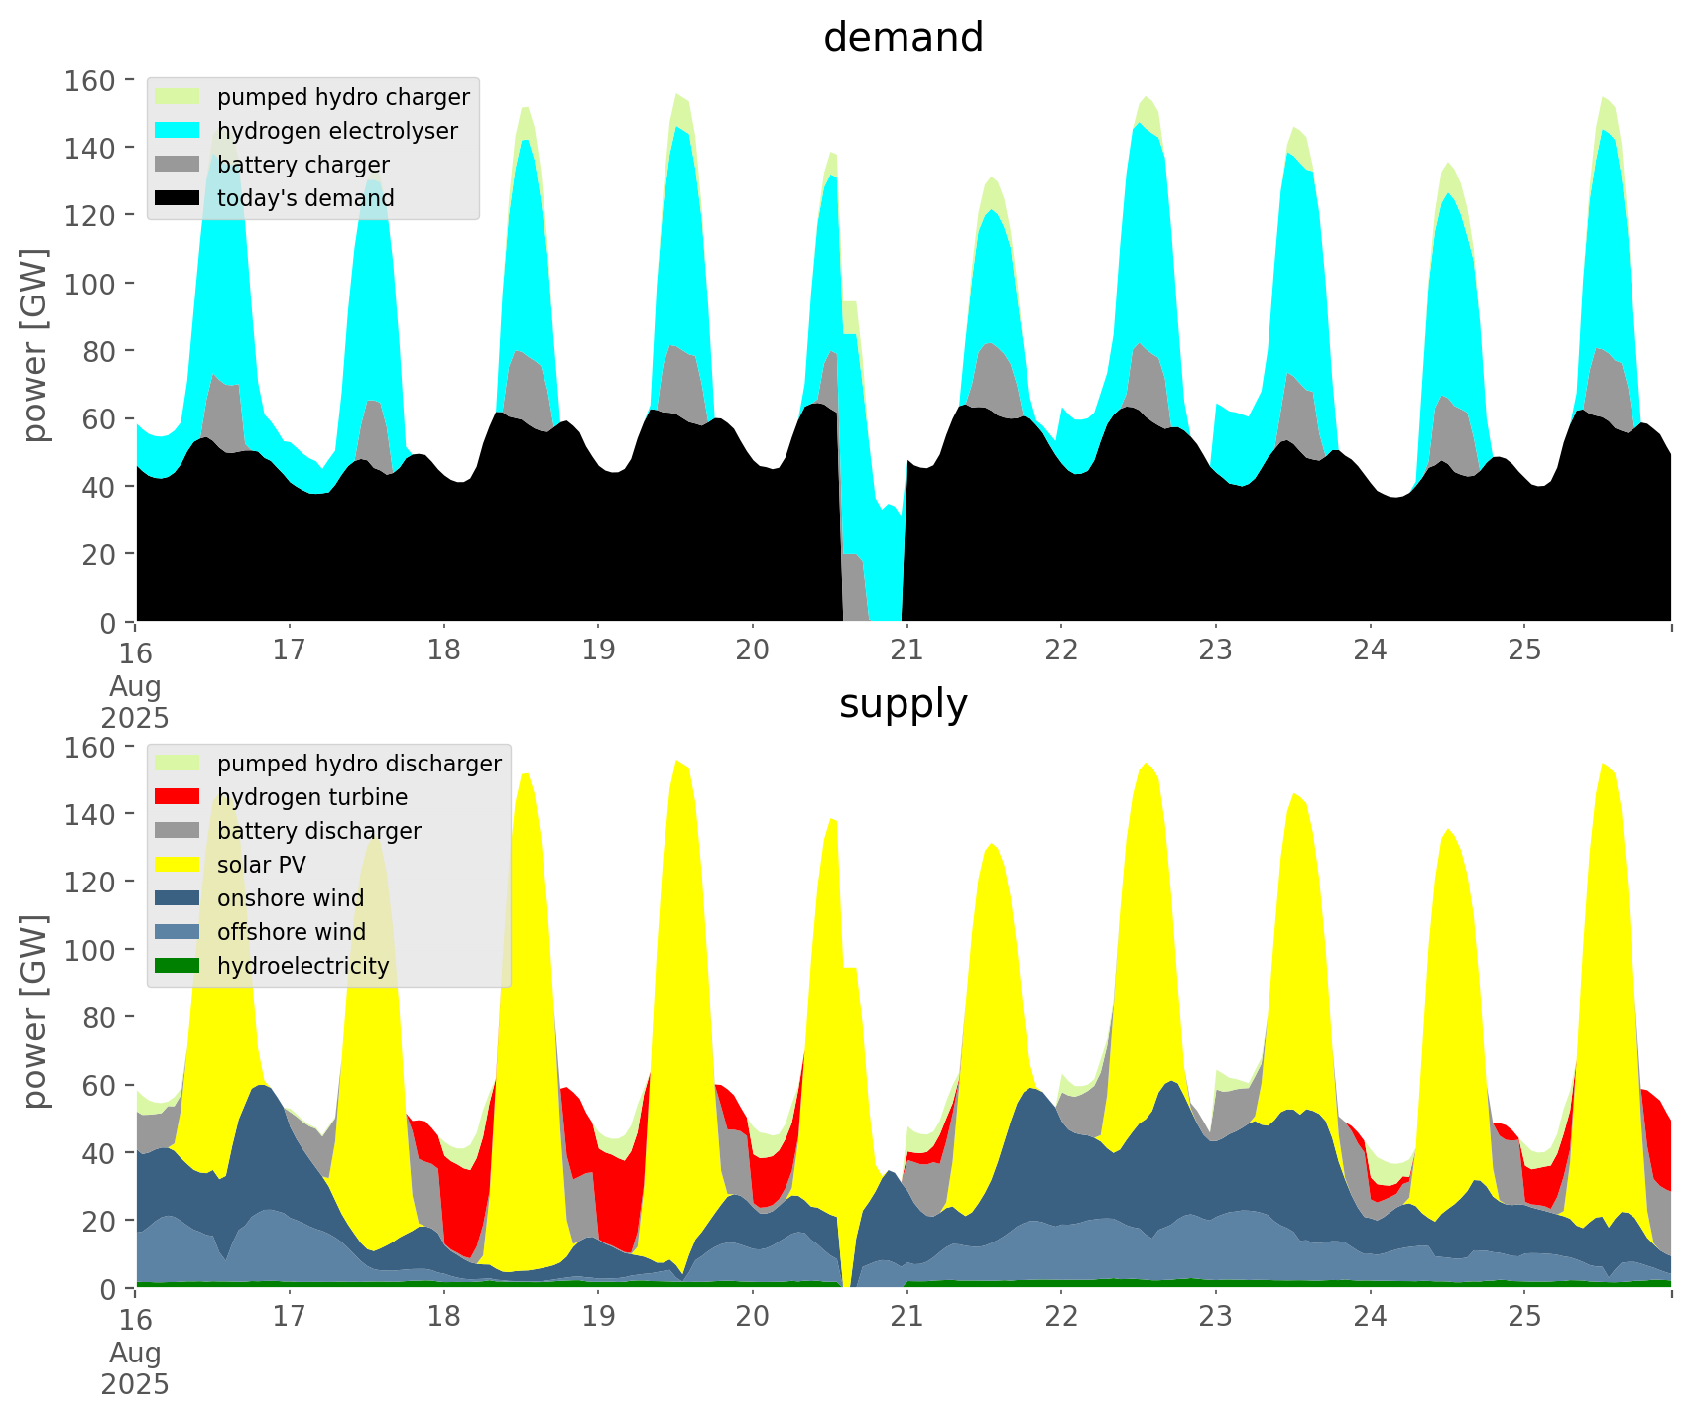Click the onshore wind legend swatch
1692x1419 pixels.
[179, 898]
